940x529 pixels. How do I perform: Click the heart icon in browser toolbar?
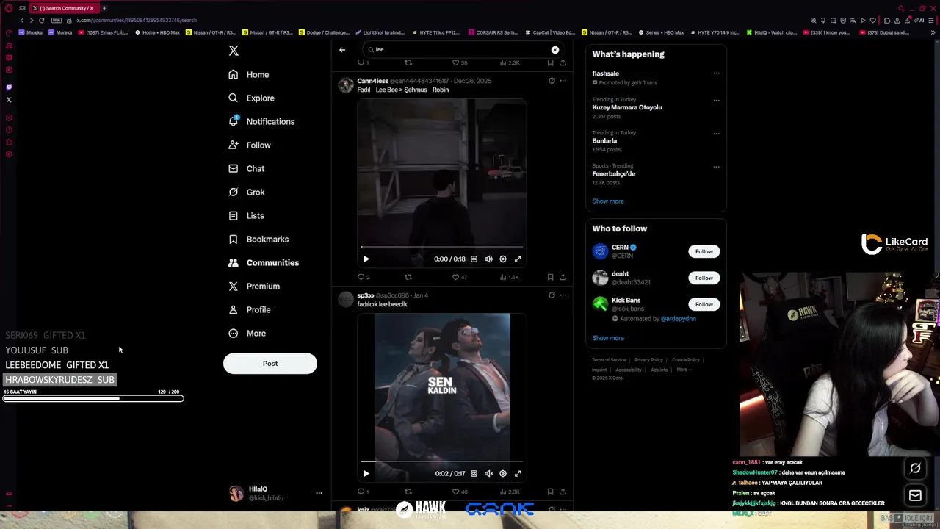click(x=873, y=21)
